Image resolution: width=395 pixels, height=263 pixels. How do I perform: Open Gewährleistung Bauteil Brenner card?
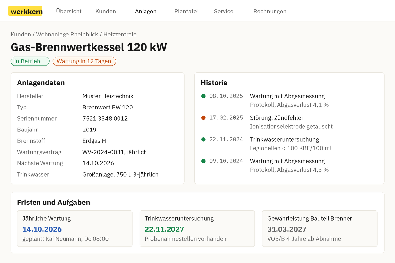pos(320,228)
